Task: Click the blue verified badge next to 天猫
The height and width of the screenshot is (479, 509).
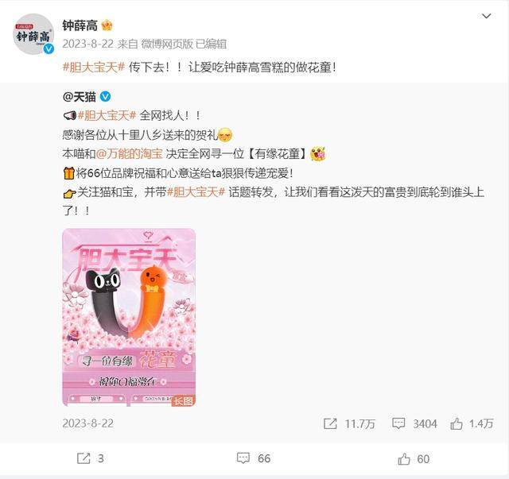Action: click(x=105, y=96)
